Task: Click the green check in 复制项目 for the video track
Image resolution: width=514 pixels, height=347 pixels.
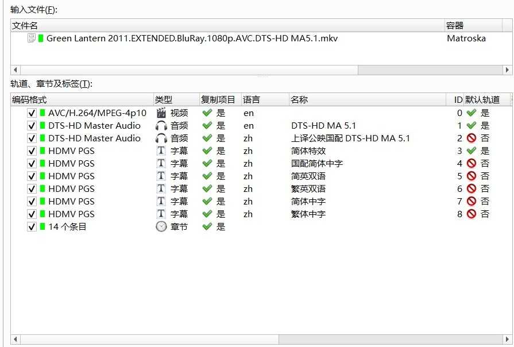Action: [x=207, y=113]
